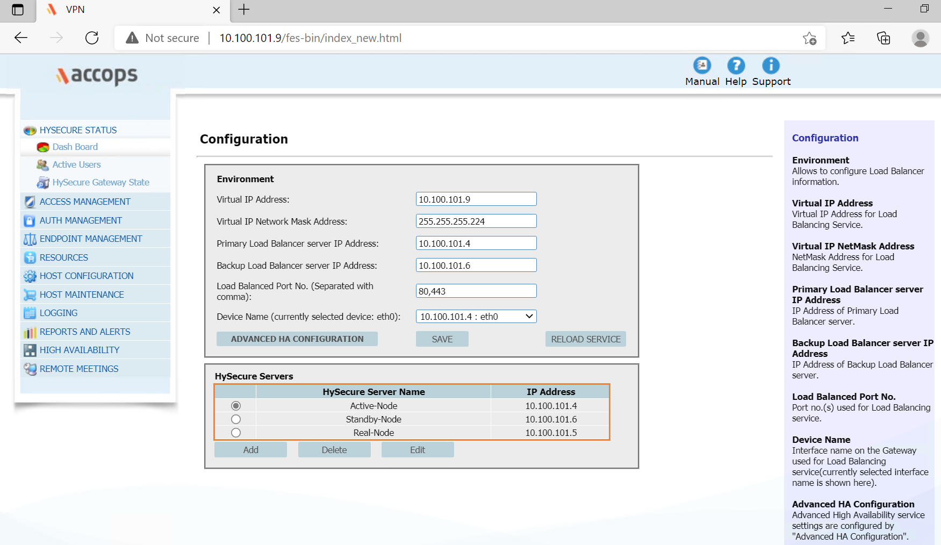Click the Load Balanced Port No. field

click(476, 291)
